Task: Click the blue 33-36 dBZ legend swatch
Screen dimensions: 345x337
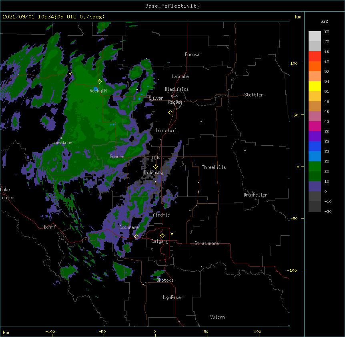Action: 315,146
